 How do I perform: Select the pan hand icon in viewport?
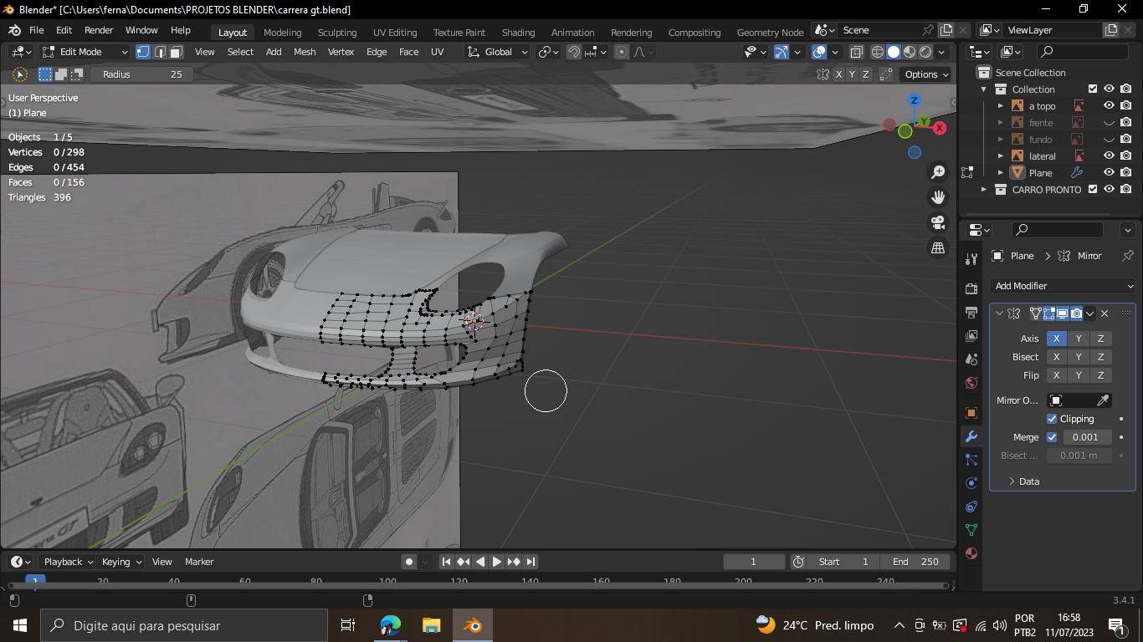pos(938,197)
